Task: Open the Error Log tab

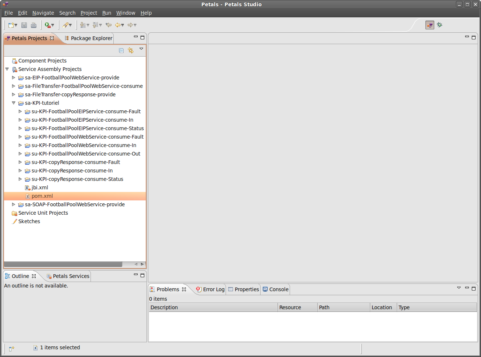Action: coord(210,289)
